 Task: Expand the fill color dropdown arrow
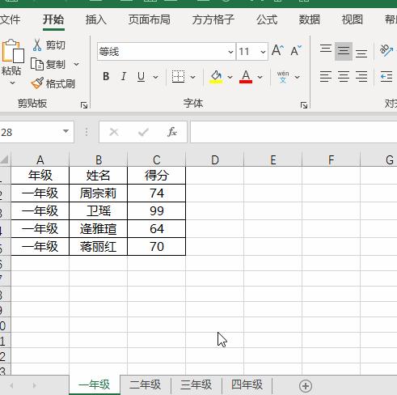230,77
